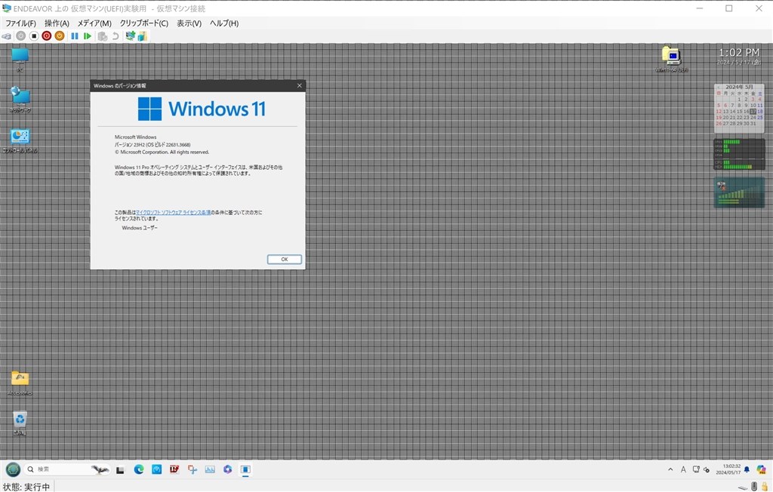The width and height of the screenshot is (773, 492).
Task: Open Task View from the guest taskbar
Action: pyautogui.click(x=120, y=470)
